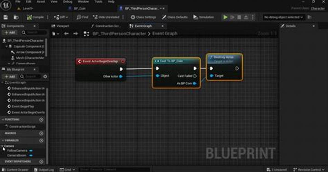Image resolution: width=328 pixels, height=172 pixels.
Task: Switch to the BP_Coin tab
Action: click(x=80, y=8)
